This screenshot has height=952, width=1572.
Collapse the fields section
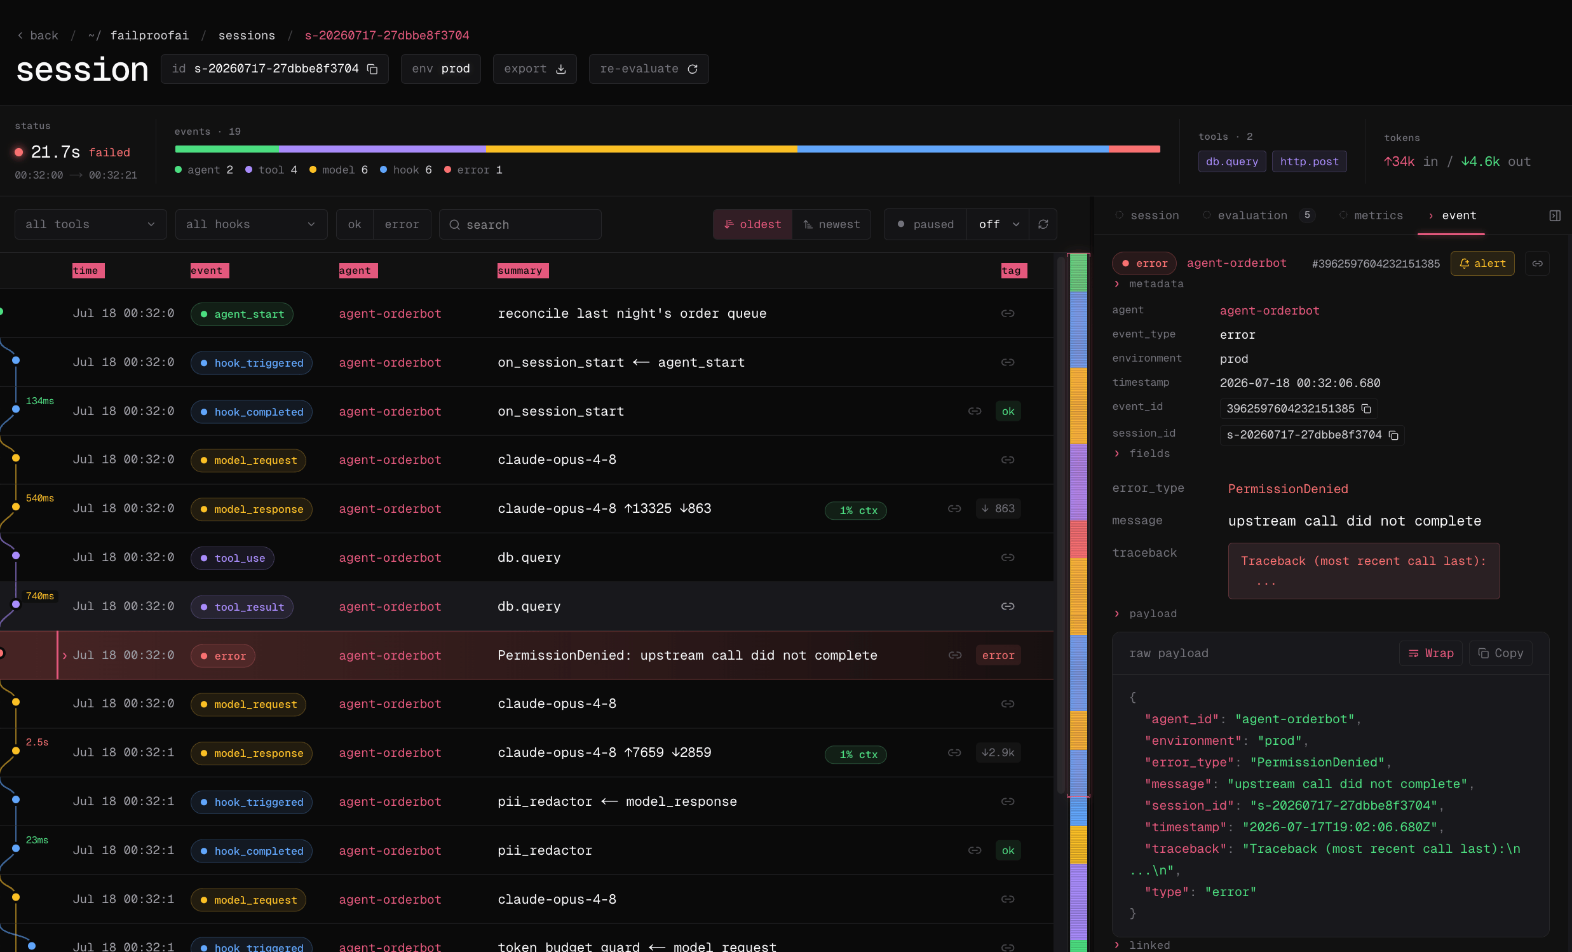(x=1142, y=454)
